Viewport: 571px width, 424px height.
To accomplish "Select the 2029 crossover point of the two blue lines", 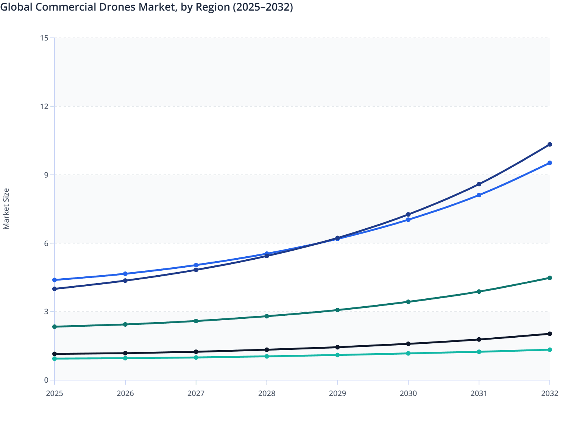I will [338, 238].
